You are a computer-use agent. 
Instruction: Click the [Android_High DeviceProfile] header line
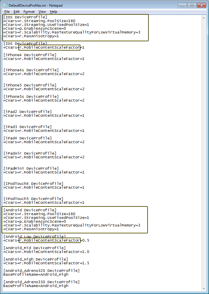point(35,259)
